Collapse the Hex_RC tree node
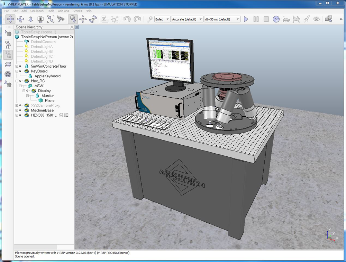 coord(17,81)
